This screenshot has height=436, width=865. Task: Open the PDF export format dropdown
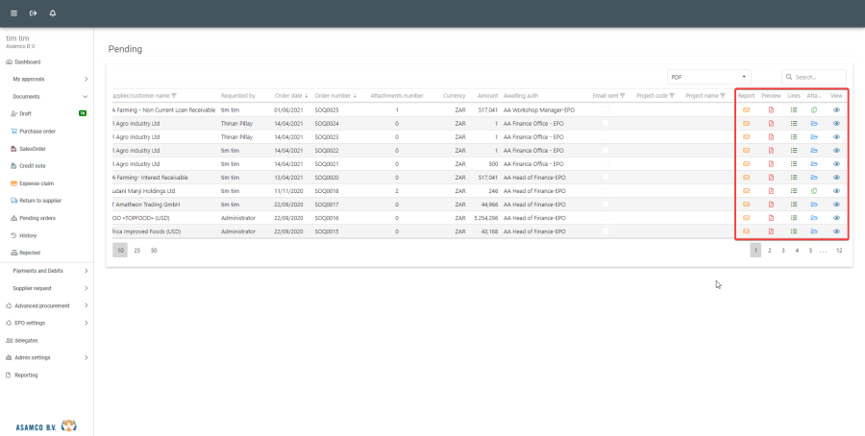pos(709,77)
